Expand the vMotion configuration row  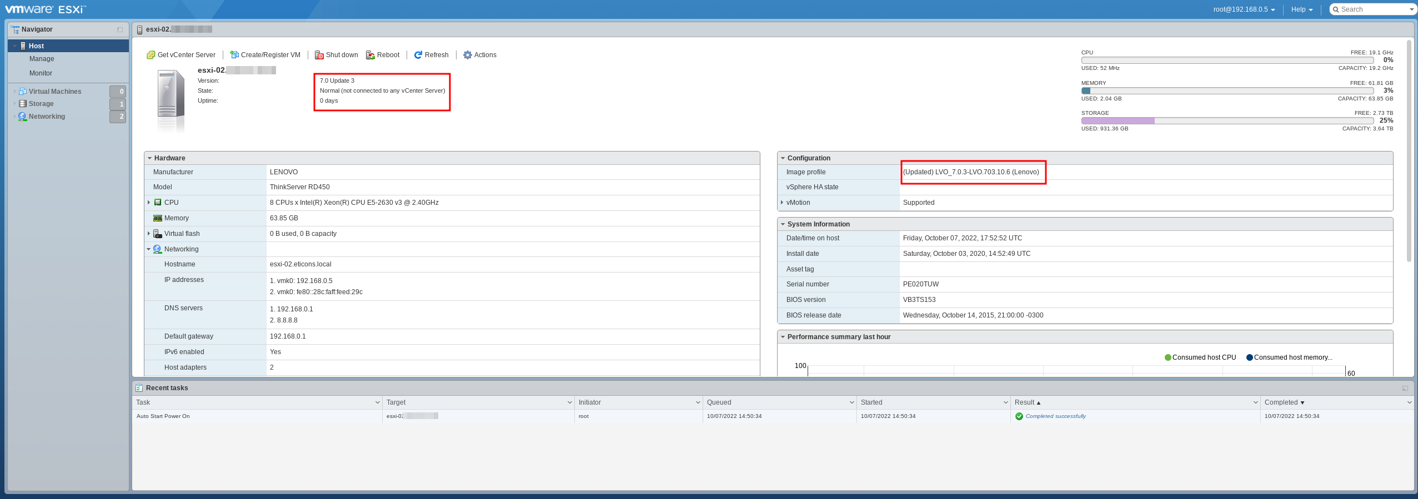pyautogui.click(x=782, y=203)
